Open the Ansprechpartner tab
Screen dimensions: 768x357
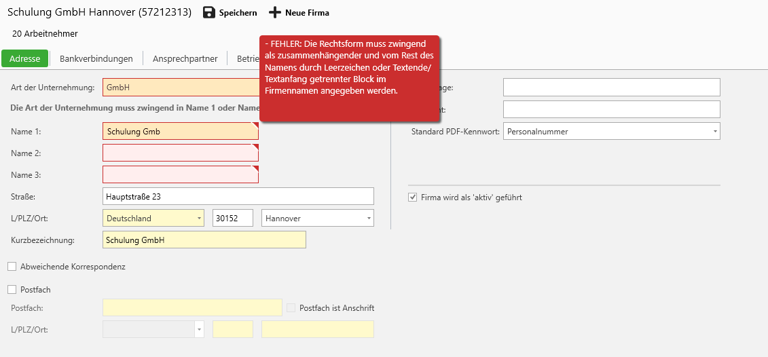185,58
